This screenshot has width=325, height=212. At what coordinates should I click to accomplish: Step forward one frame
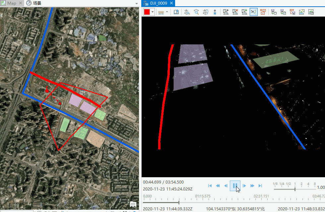pos(244,186)
